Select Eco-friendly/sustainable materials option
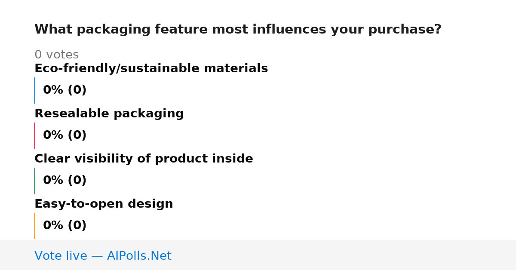 151,69
